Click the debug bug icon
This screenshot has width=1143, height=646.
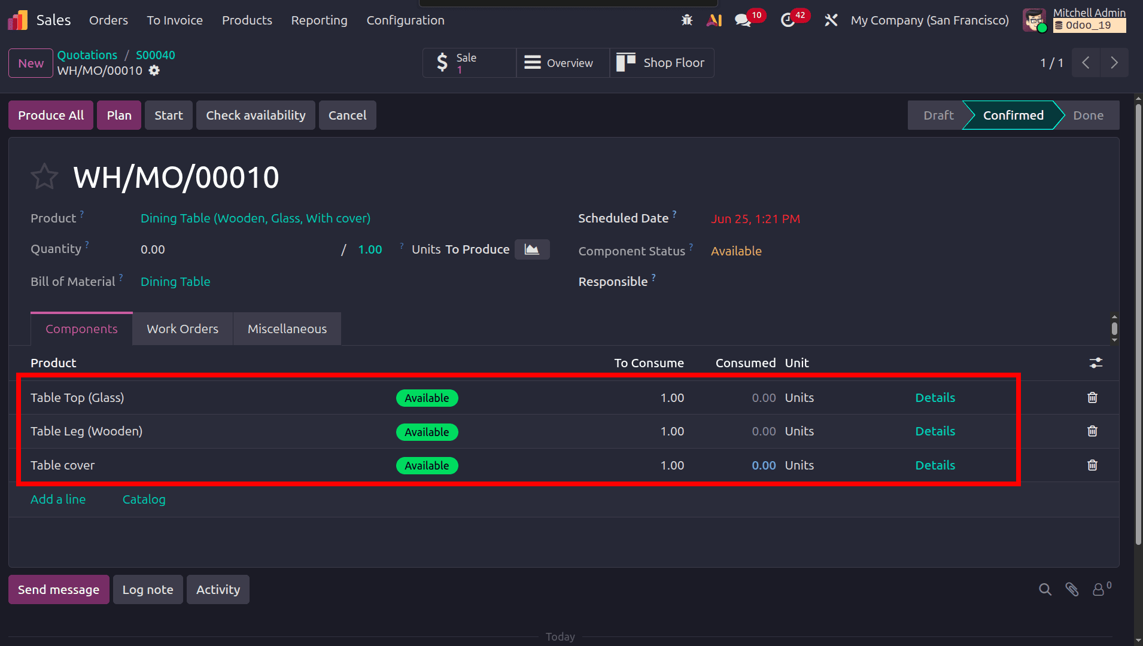687,20
